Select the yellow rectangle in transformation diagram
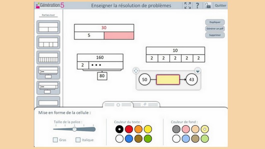The height and width of the screenshot is (149, 265). [168, 79]
